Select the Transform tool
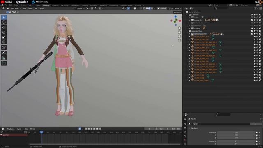The width and height of the screenshot is (263, 148). point(4,42)
